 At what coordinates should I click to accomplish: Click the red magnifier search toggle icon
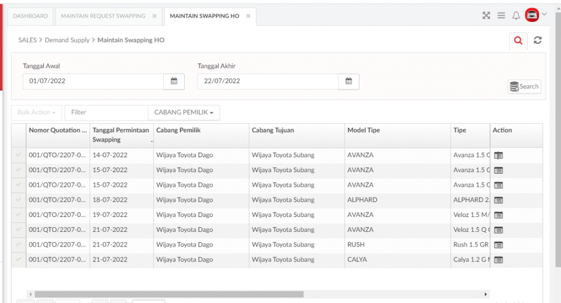[x=518, y=41]
